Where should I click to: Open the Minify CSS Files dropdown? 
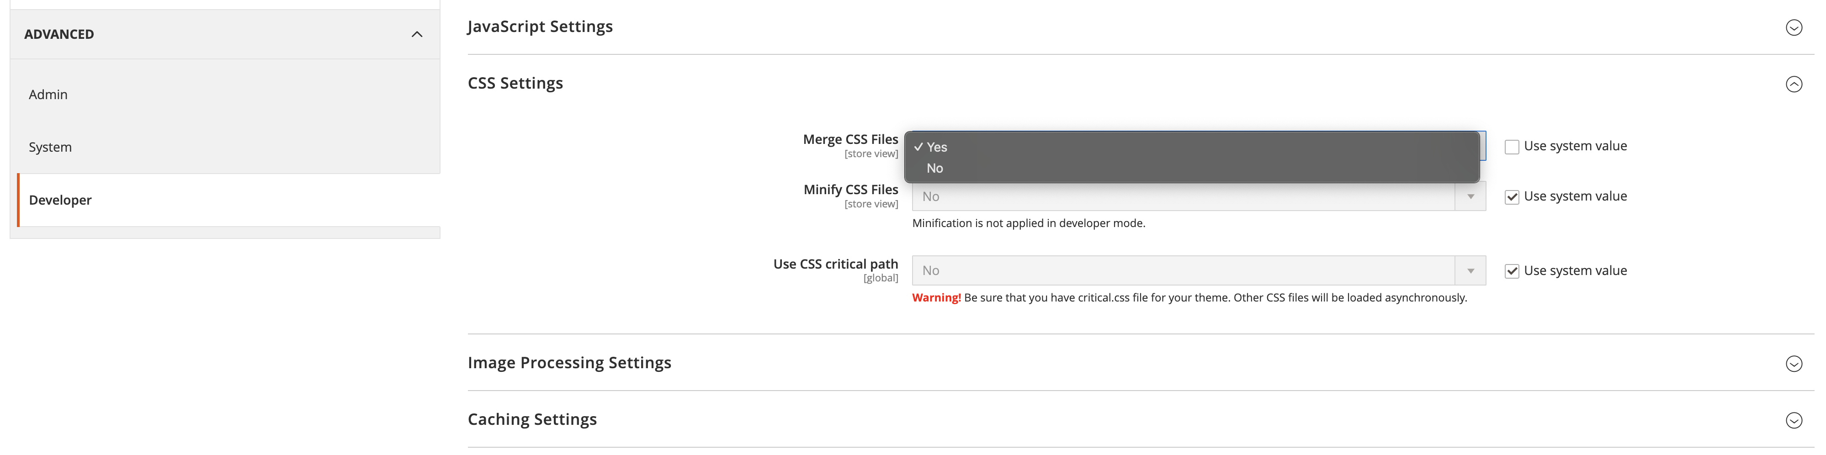[x=1198, y=196]
